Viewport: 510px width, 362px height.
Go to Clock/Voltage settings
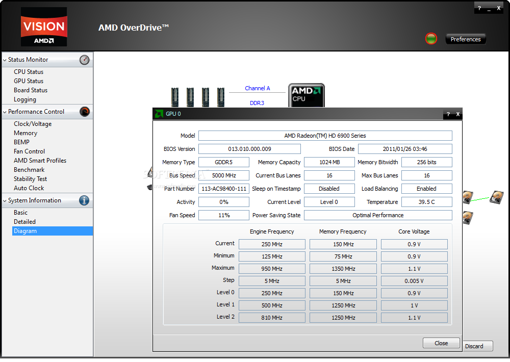coord(33,124)
